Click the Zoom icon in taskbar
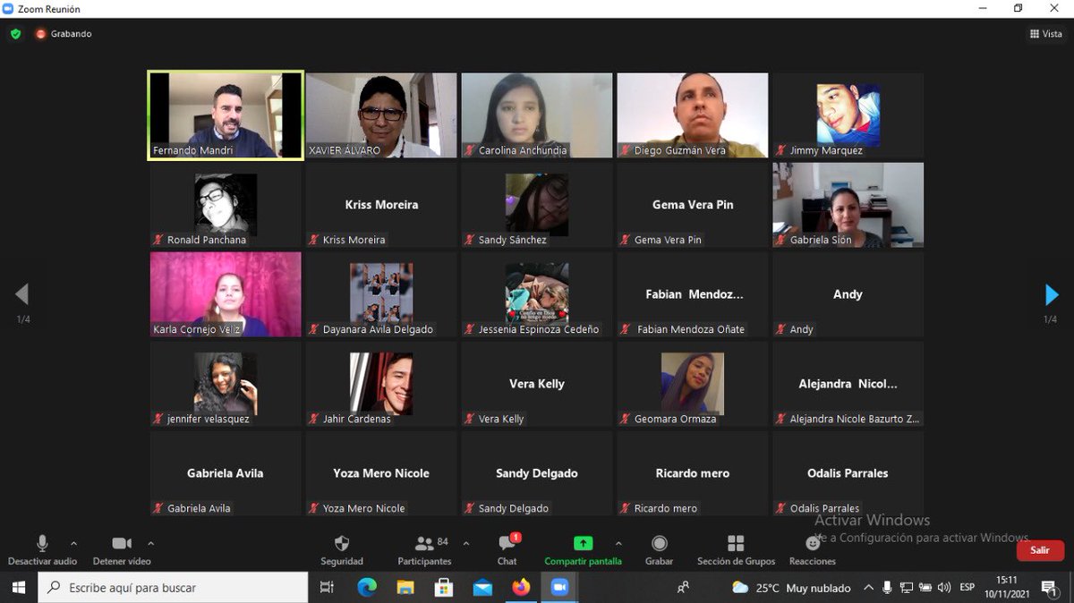1074x603 pixels. [x=559, y=588]
